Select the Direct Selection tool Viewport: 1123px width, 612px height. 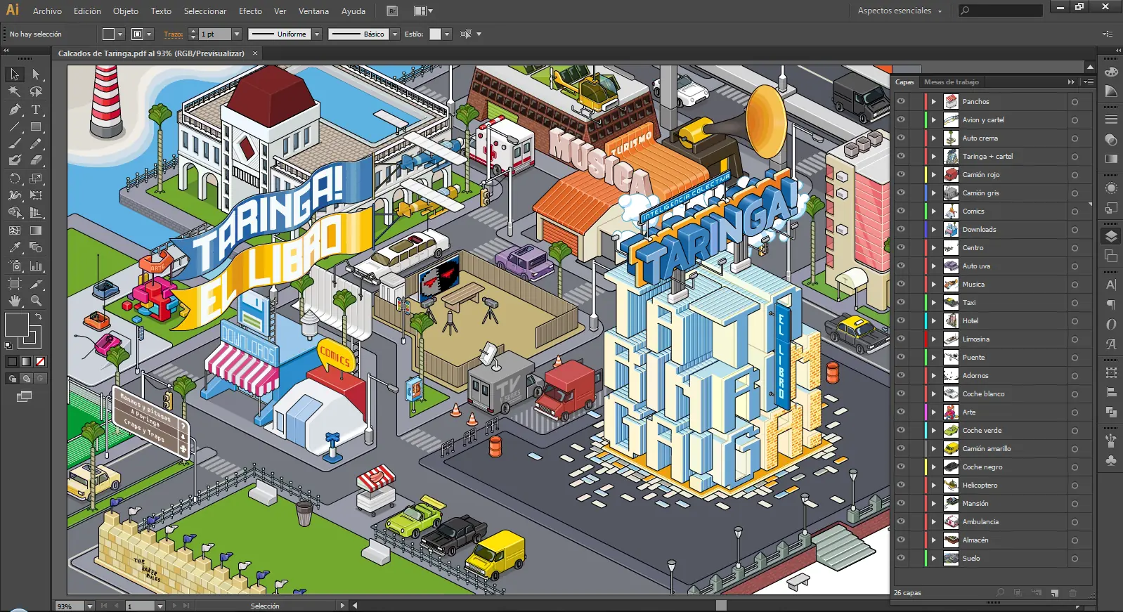click(36, 74)
